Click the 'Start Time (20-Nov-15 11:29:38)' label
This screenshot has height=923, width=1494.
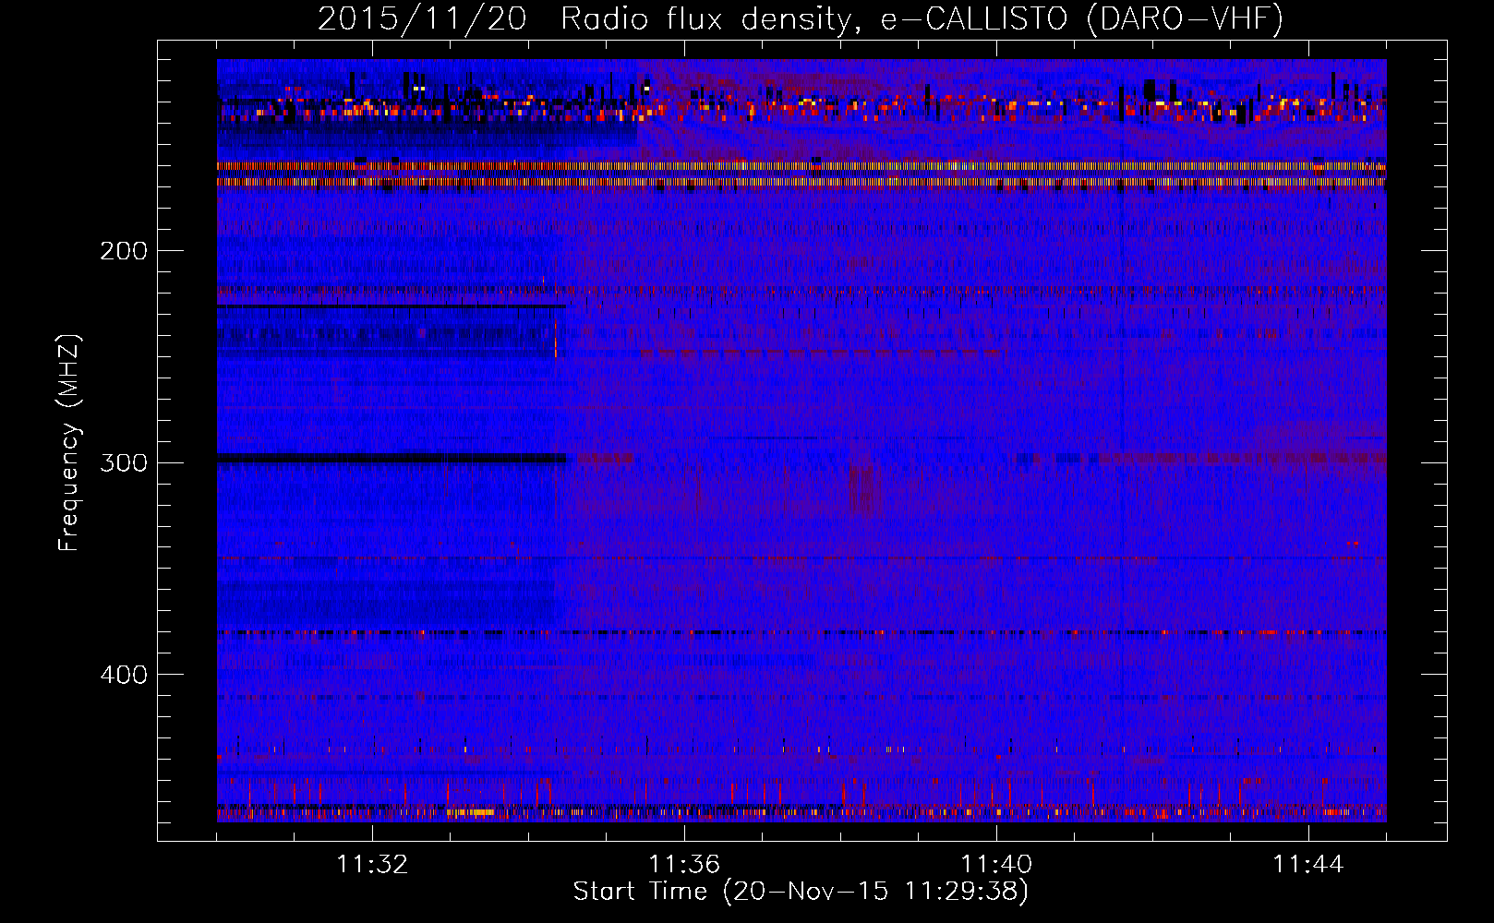coord(801,892)
